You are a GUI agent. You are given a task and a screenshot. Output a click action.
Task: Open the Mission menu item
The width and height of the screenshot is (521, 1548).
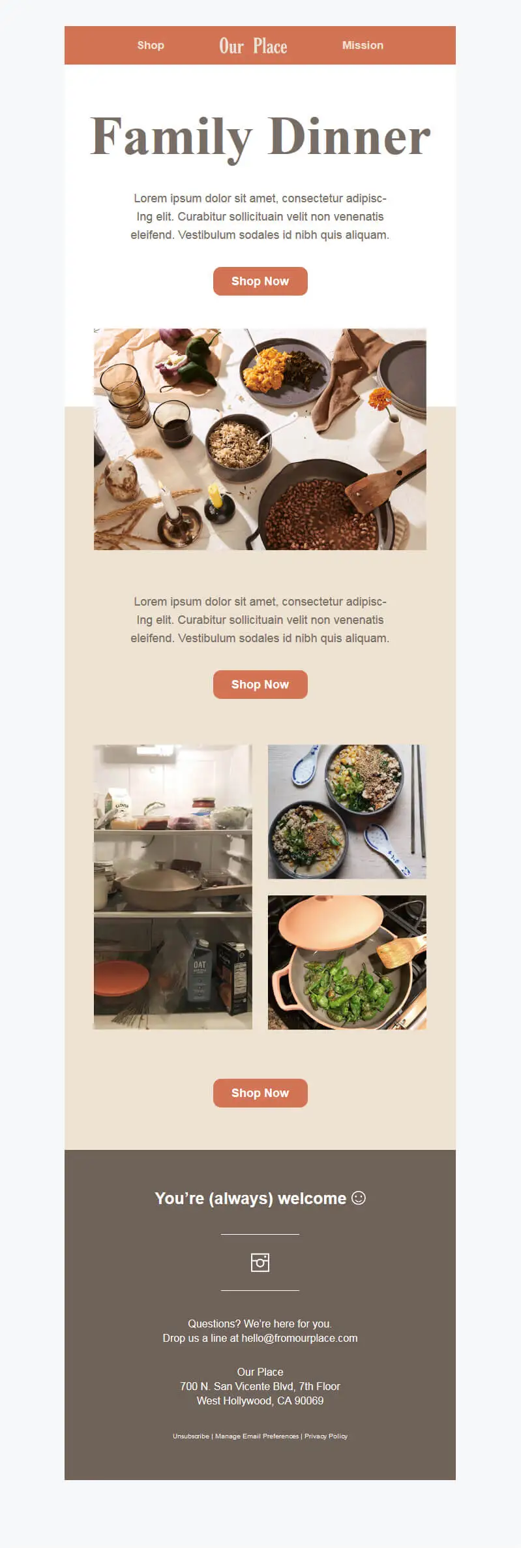tap(363, 45)
